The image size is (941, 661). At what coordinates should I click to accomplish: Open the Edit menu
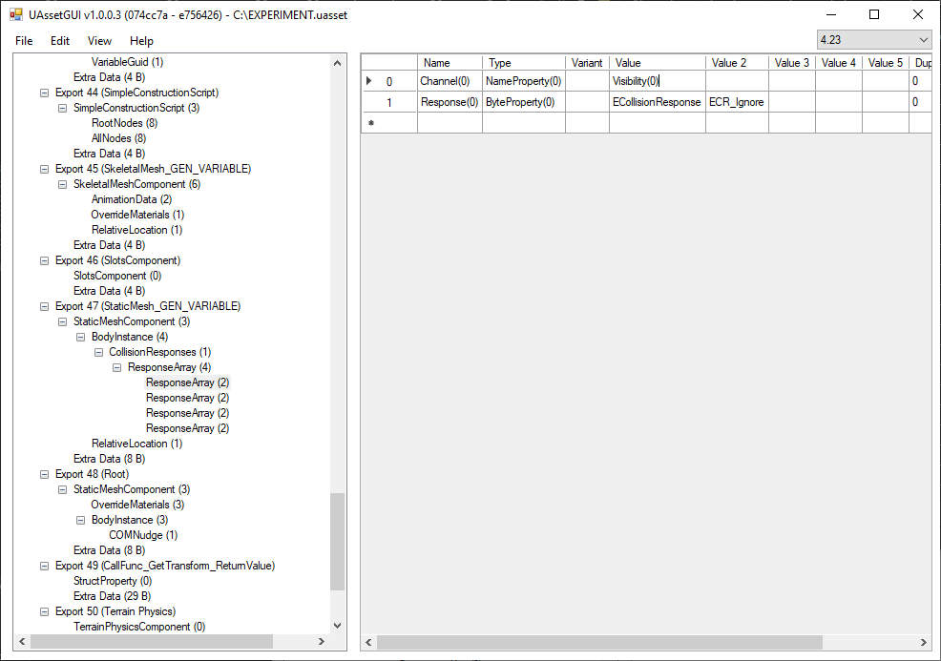click(60, 41)
